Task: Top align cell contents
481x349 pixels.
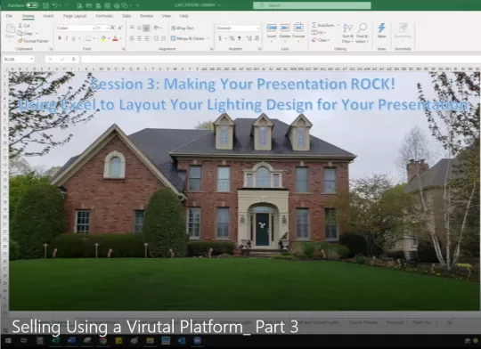Action: point(132,28)
